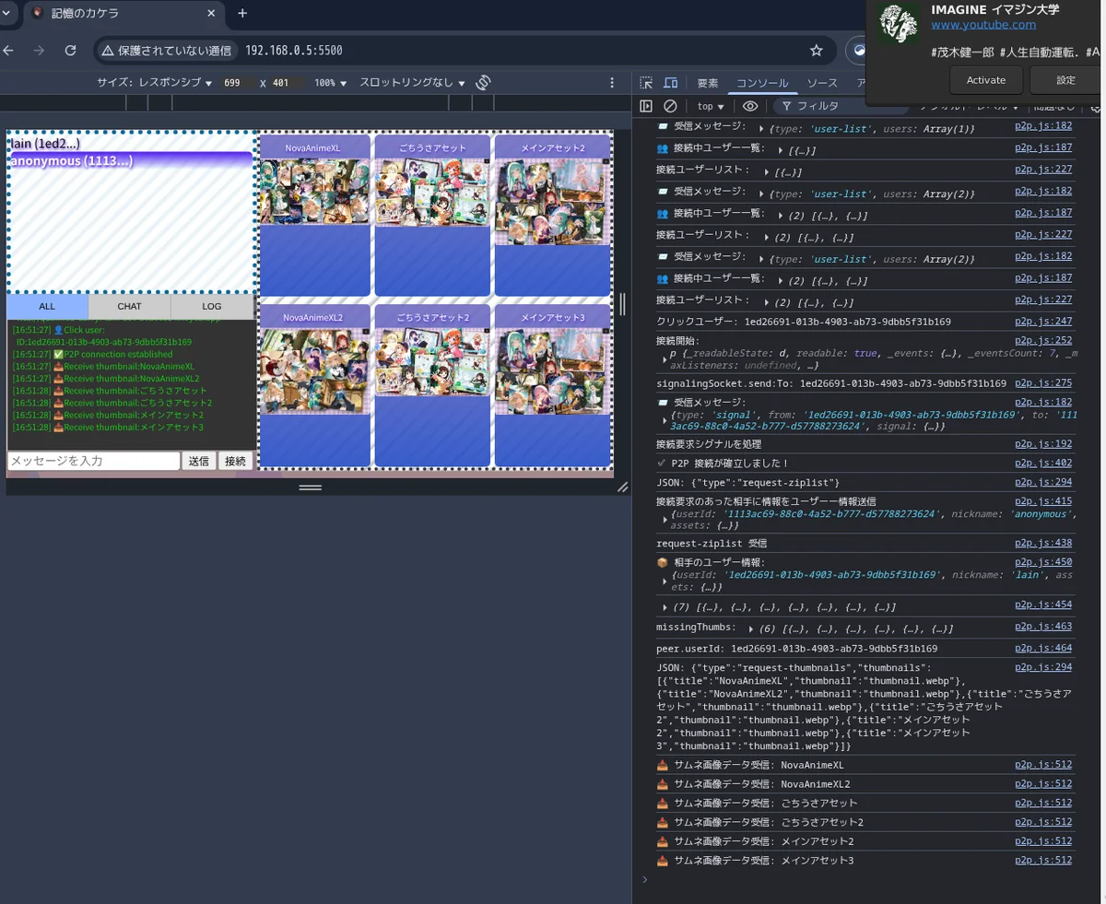Viewport: 1106px width, 904px height.
Task: Click the live expression eye icon
Action: pyautogui.click(x=750, y=107)
